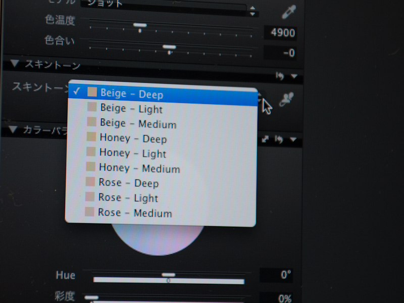Click the 彩度 slider handle
Viewport: 404px width, 303px height.
click(91, 297)
